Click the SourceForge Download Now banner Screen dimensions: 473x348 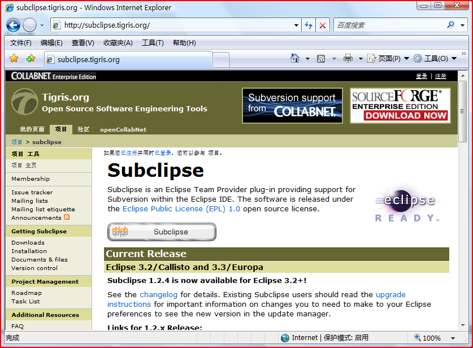click(400, 106)
